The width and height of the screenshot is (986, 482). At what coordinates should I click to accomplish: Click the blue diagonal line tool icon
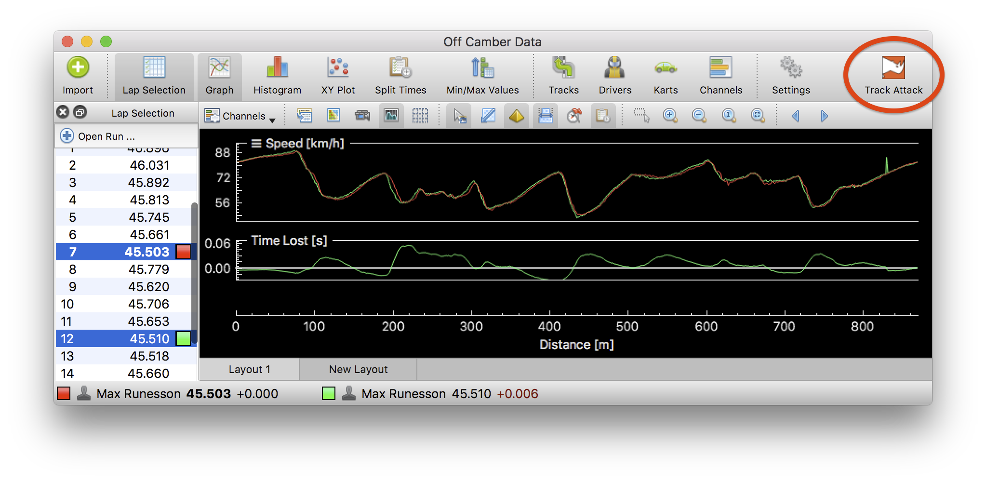tap(488, 116)
